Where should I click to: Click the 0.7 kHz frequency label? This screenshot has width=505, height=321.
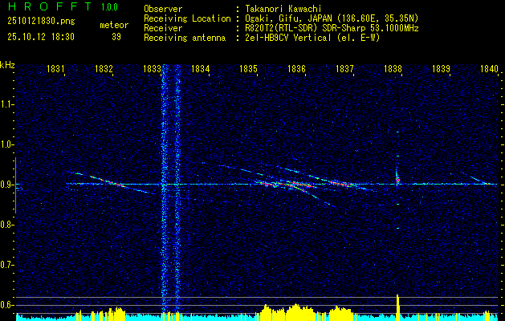pyautogui.click(x=6, y=265)
